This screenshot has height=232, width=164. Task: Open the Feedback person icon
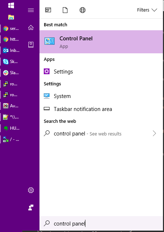click(31, 208)
